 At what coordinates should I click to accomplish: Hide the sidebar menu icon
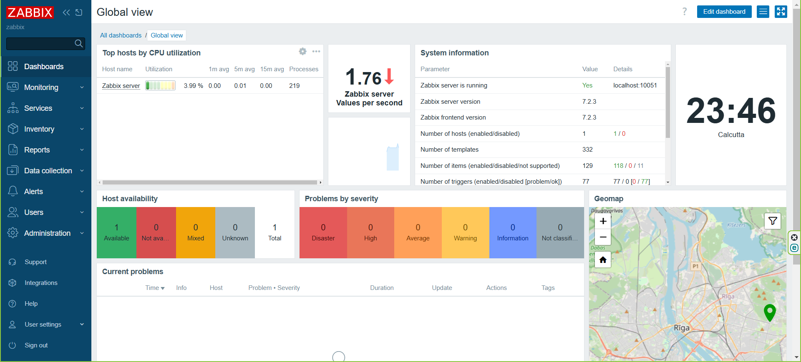[x=79, y=12]
